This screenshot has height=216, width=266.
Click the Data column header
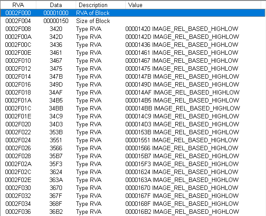click(56, 5)
